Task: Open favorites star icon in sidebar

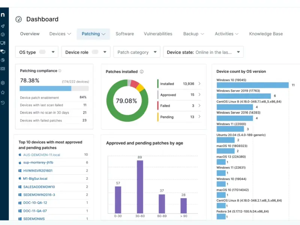Action: pyautogui.click(x=3, y=92)
